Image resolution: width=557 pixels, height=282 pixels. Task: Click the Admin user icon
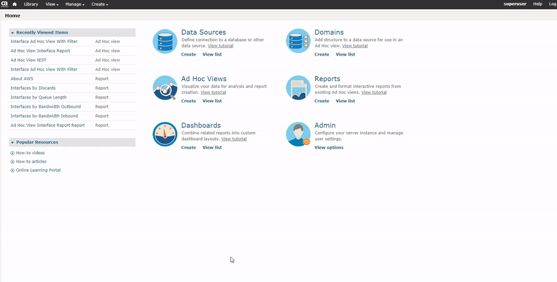pyautogui.click(x=298, y=134)
